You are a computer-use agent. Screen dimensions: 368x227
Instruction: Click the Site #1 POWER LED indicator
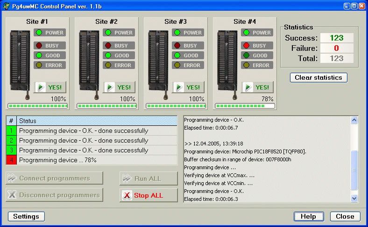tap(39, 32)
